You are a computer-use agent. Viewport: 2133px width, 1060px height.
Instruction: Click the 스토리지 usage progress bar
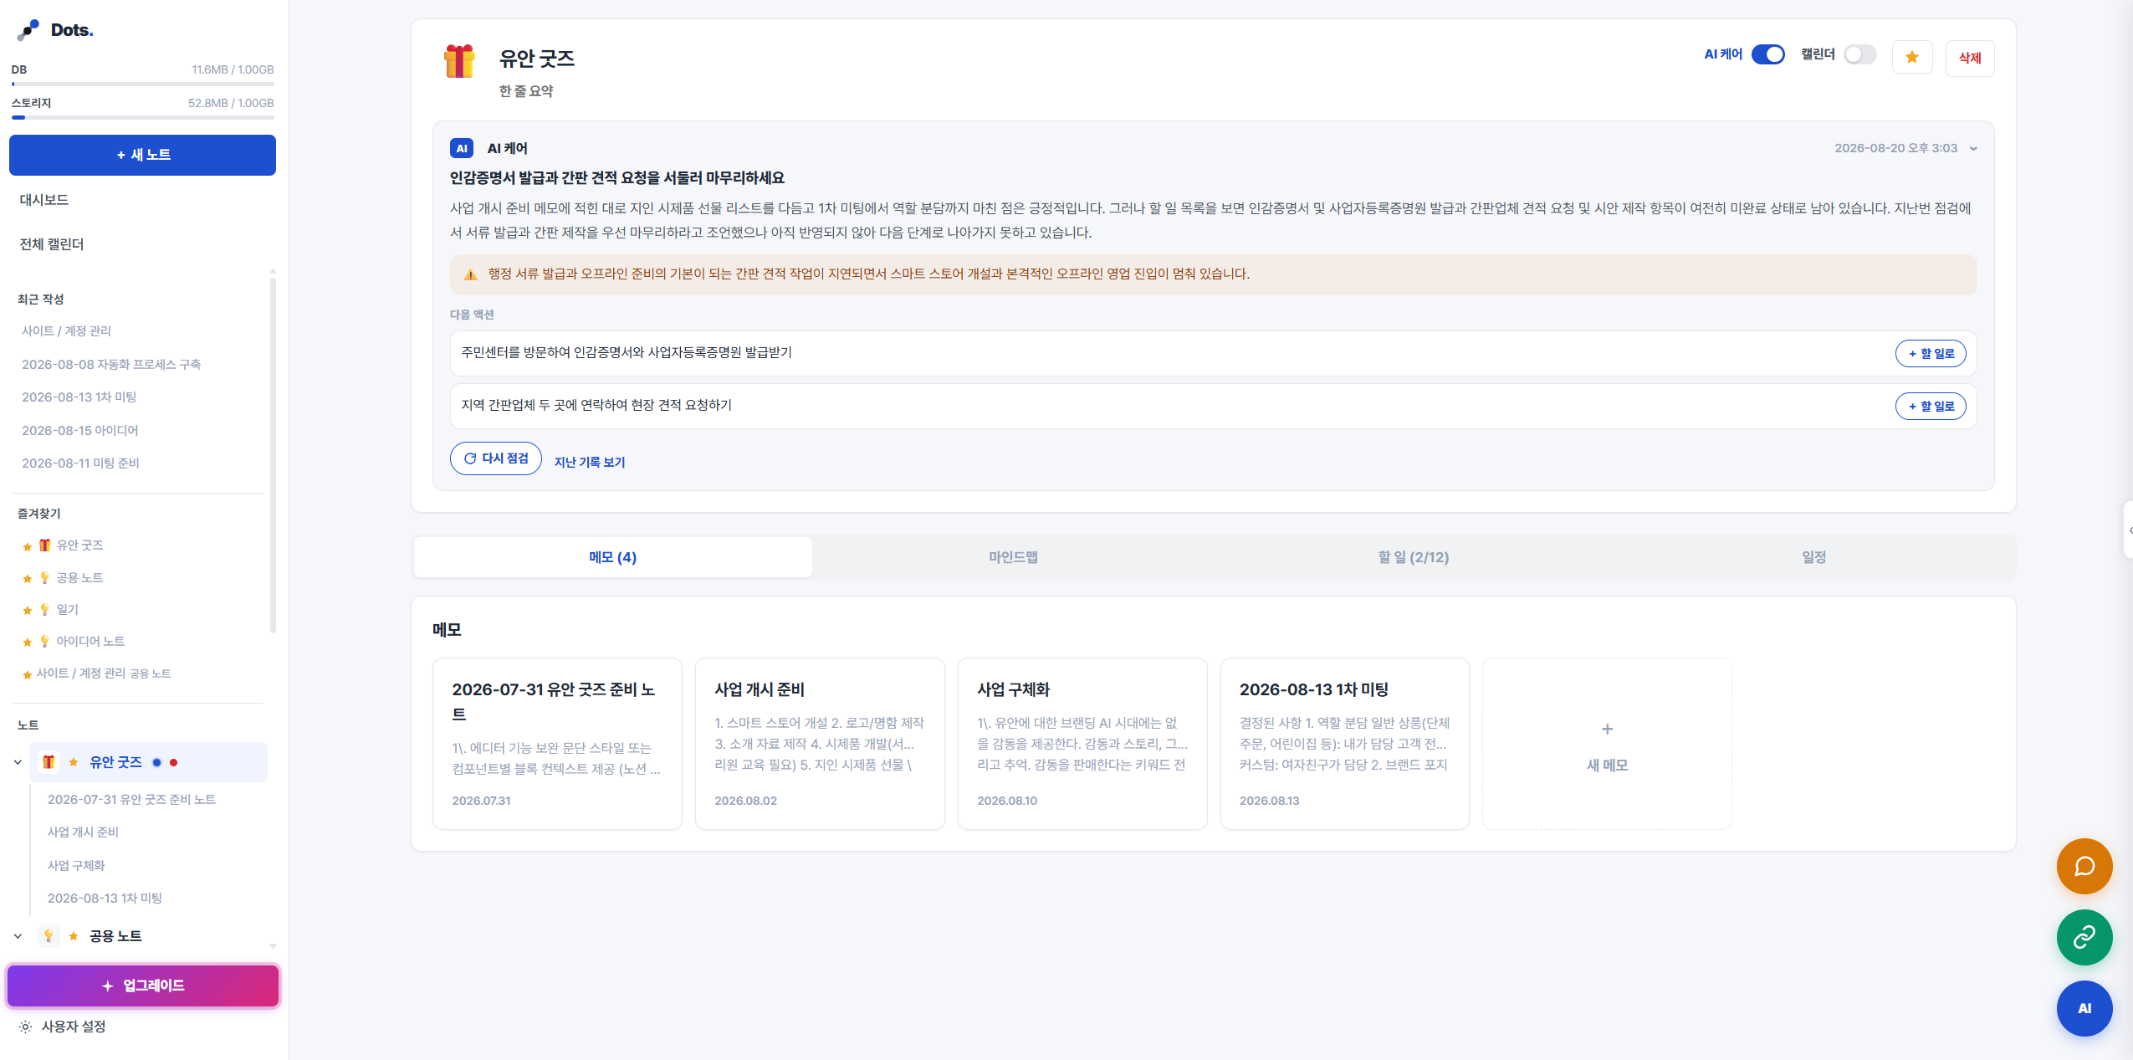[142, 118]
